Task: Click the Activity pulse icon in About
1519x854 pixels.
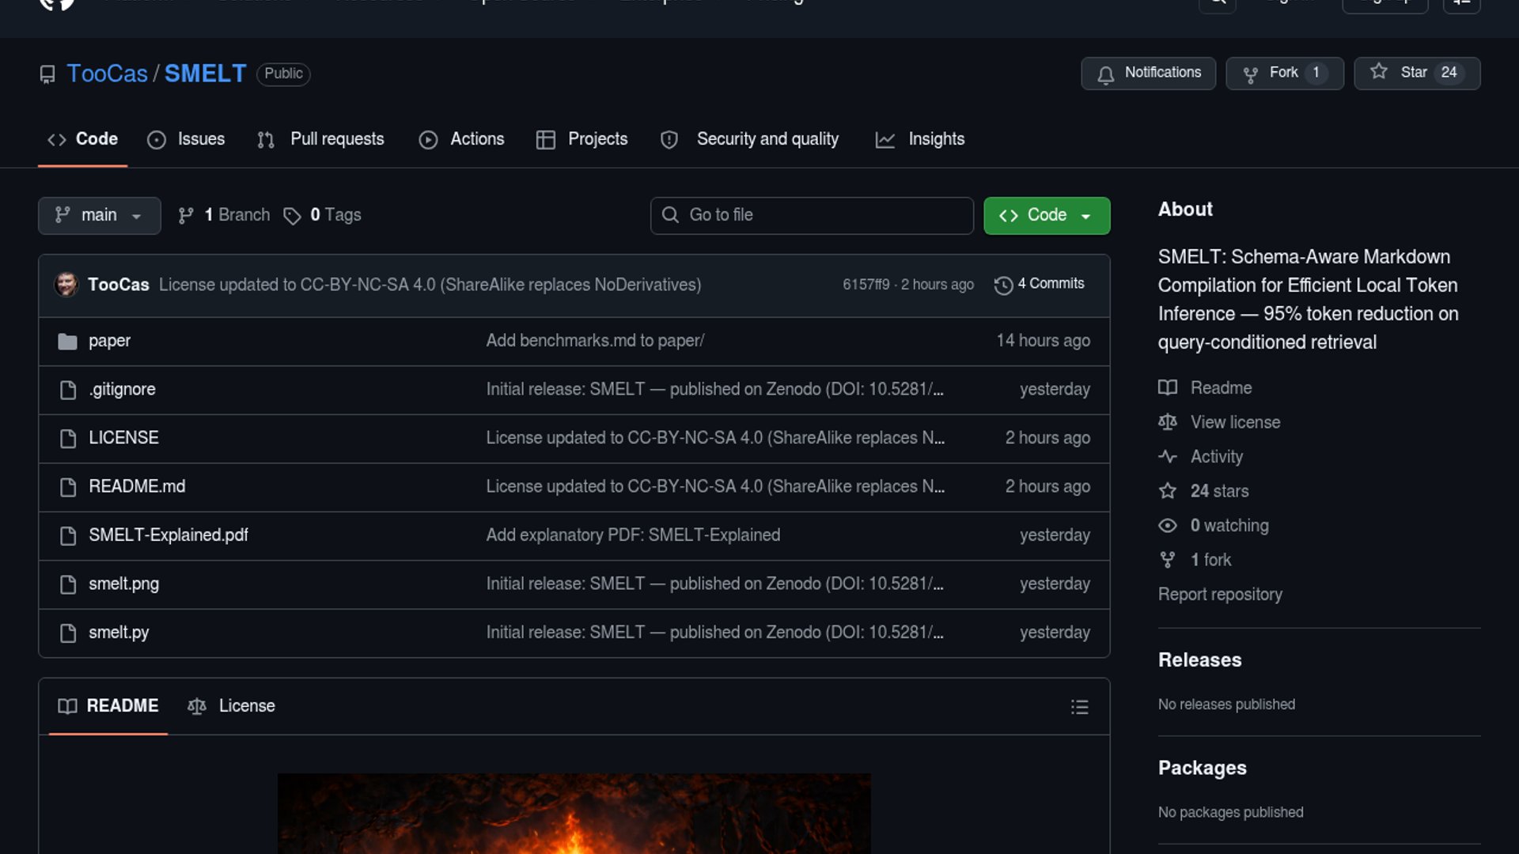Action: click(1167, 457)
